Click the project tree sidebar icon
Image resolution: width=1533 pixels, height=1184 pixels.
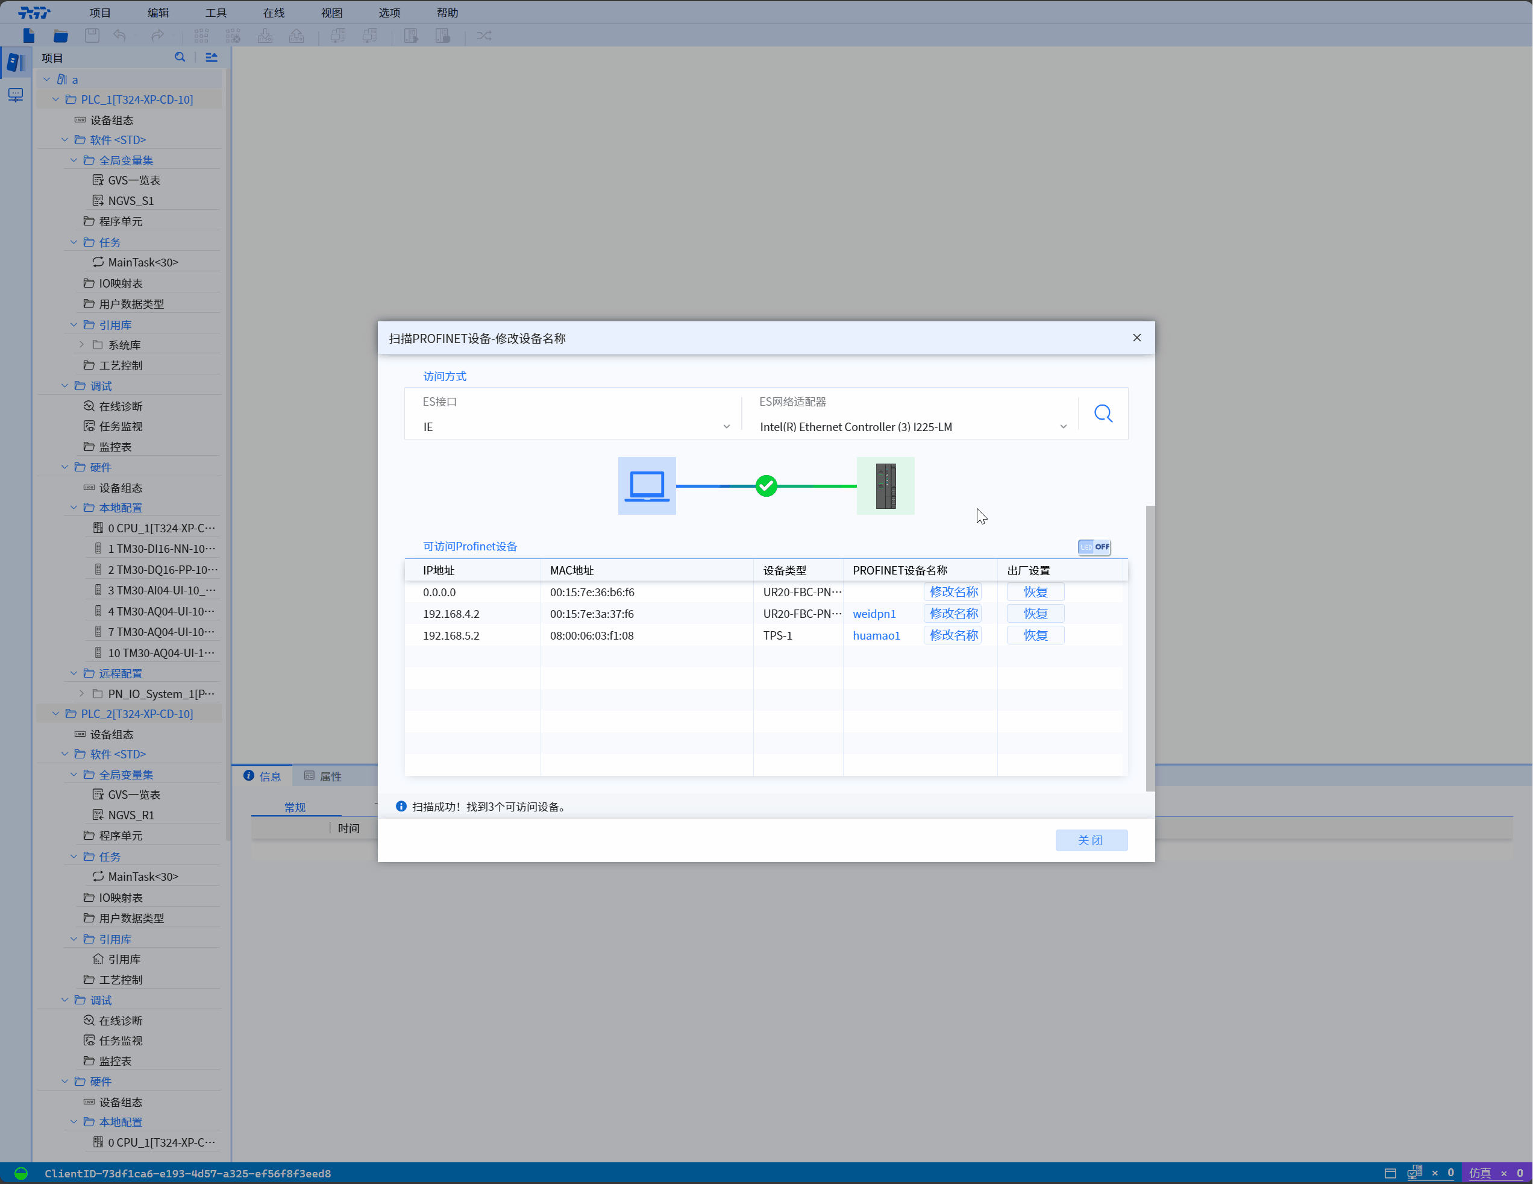click(16, 63)
